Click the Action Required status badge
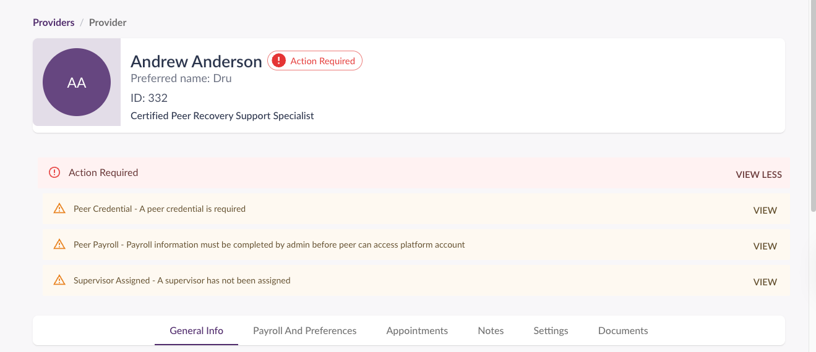 point(315,61)
